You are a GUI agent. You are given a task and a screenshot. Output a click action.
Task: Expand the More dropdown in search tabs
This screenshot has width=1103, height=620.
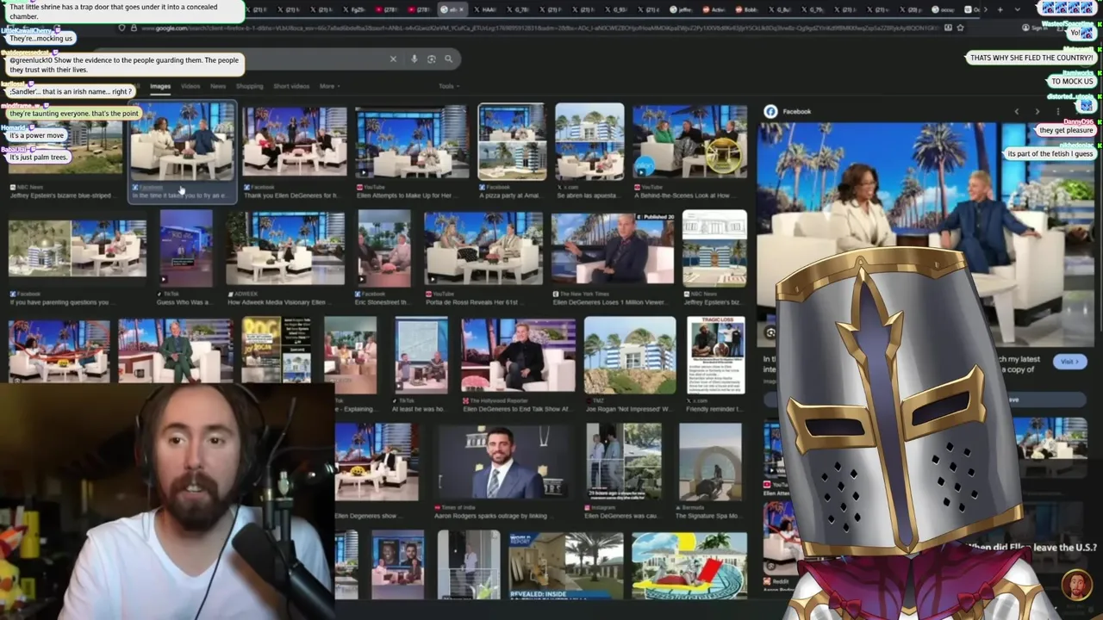(x=329, y=86)
